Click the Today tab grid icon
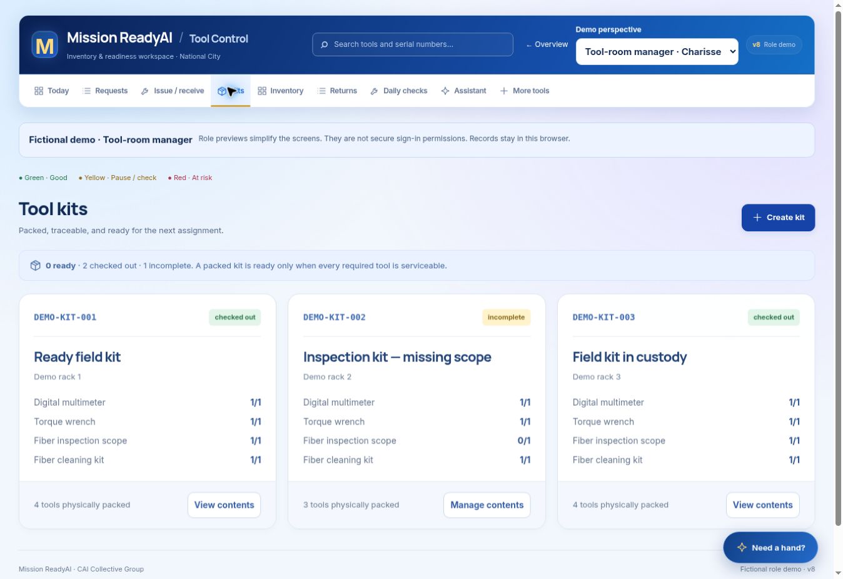Screen dimensions: 843x579 point(39,91)
